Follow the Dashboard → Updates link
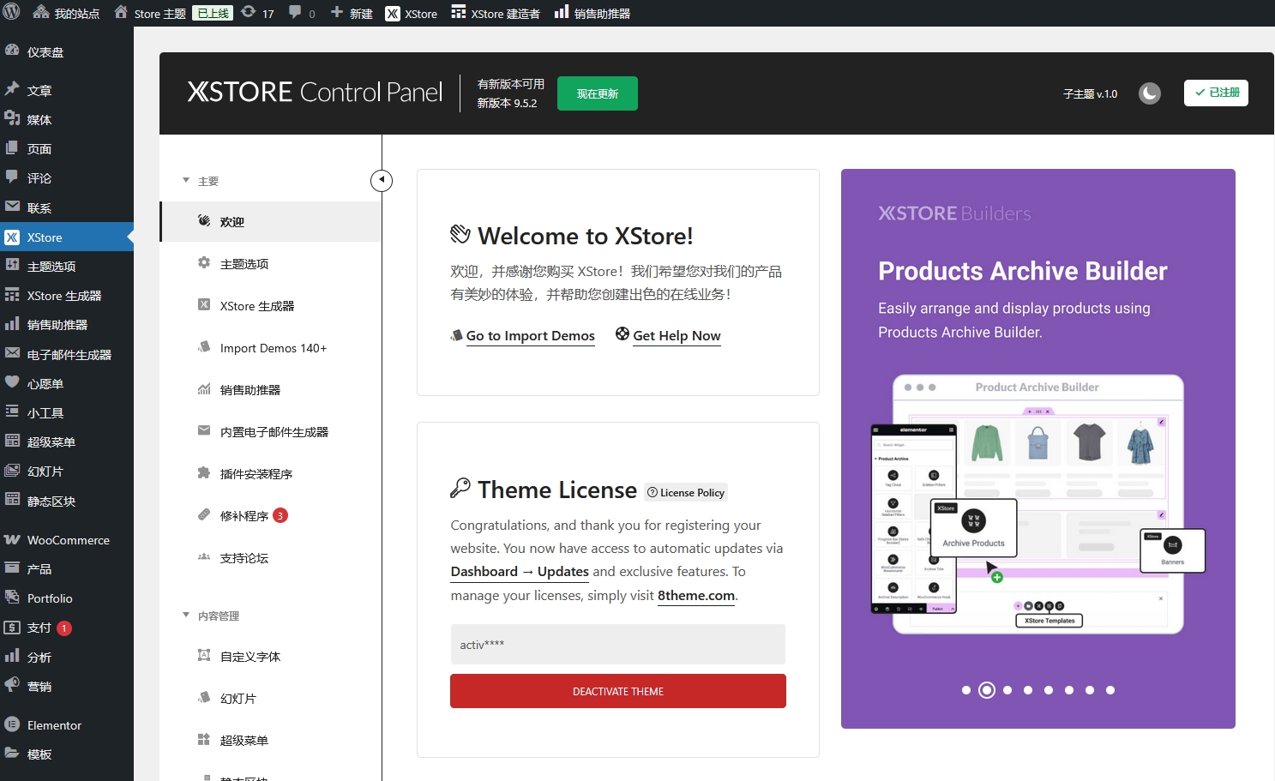The width and height of the screenshot is (1275, 781). tap(520, 572)
